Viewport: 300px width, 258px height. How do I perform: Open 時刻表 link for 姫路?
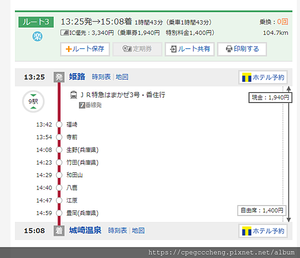[x=101, y=77]
